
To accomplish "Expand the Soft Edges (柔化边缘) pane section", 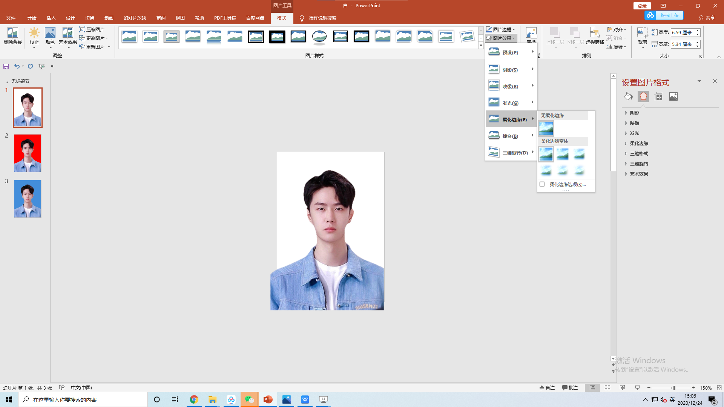I will point(639,144).
